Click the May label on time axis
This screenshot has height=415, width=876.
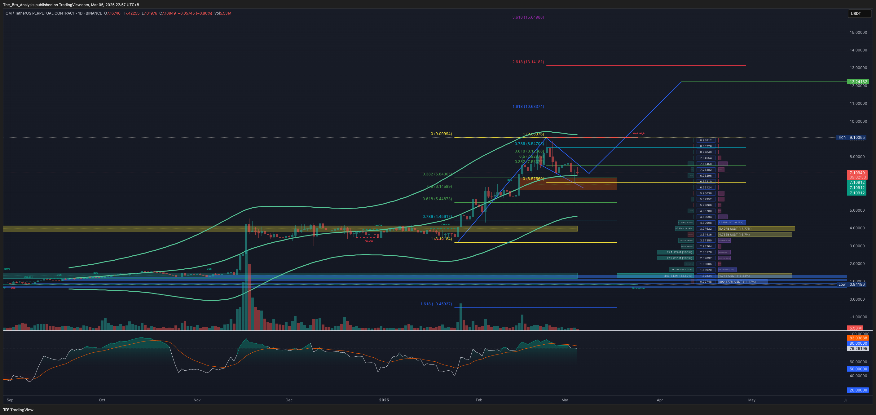(x=752, y=400)
